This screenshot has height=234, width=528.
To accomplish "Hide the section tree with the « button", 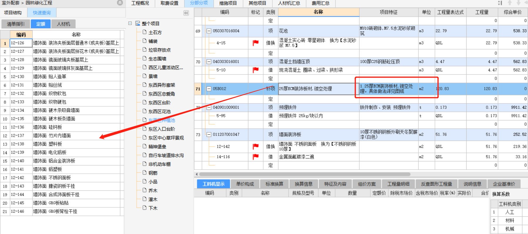I will 186,13.
